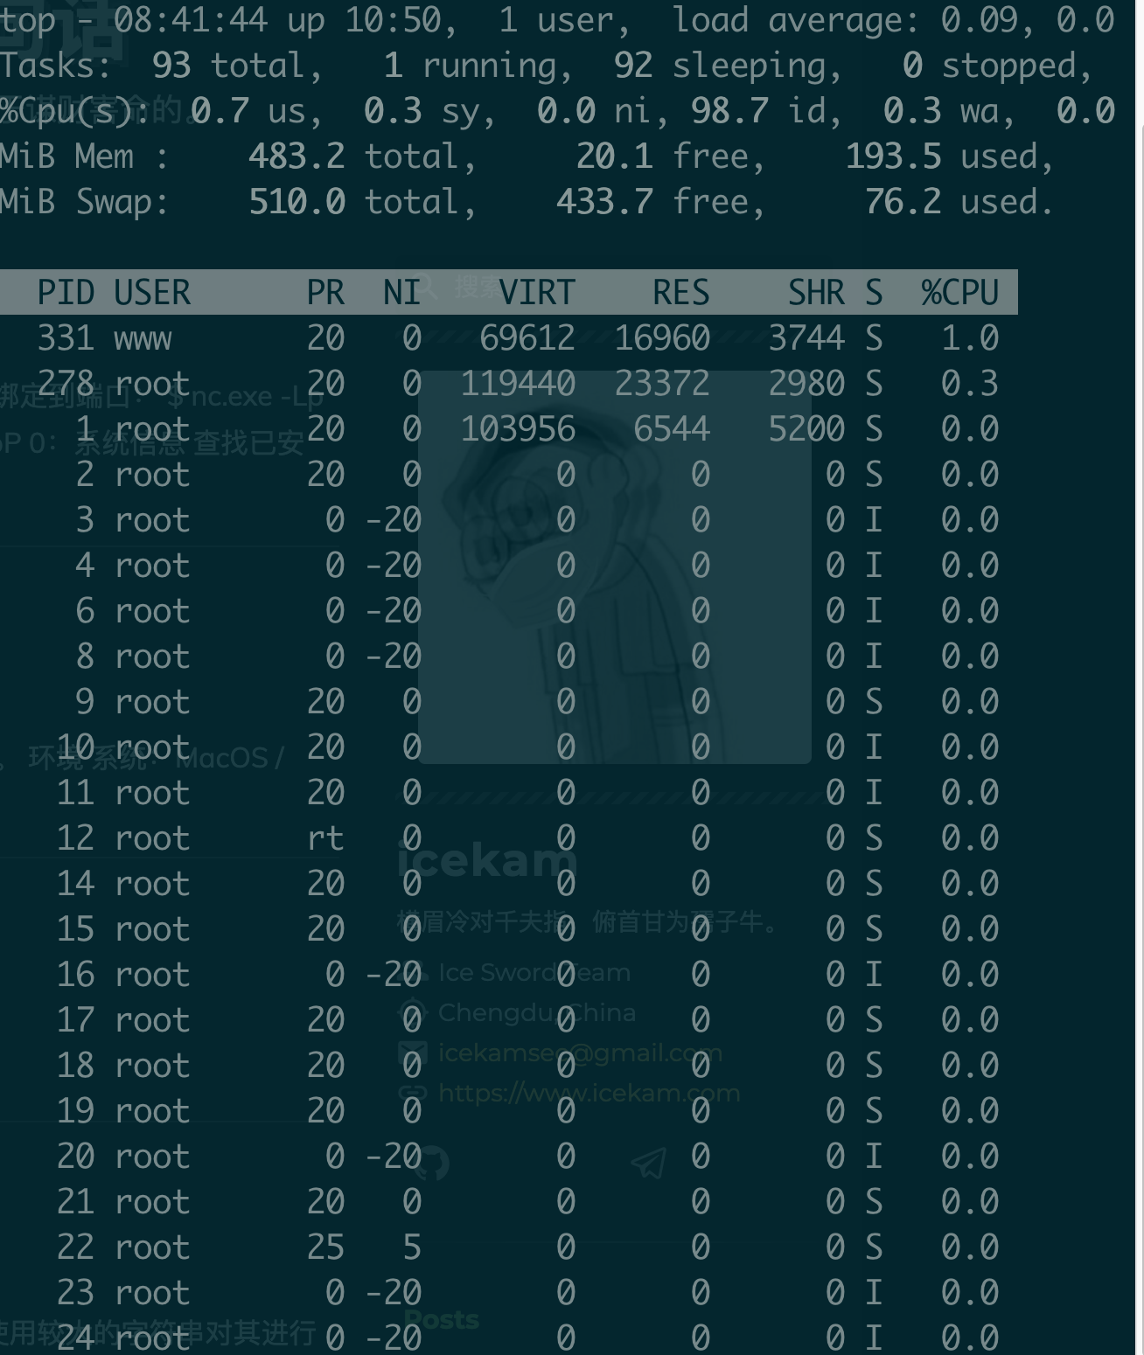Click the icekam logo text watermark

[x=486, y=861]
